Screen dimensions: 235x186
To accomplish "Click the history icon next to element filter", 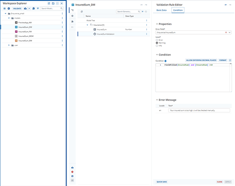I will tap(146, 12).
